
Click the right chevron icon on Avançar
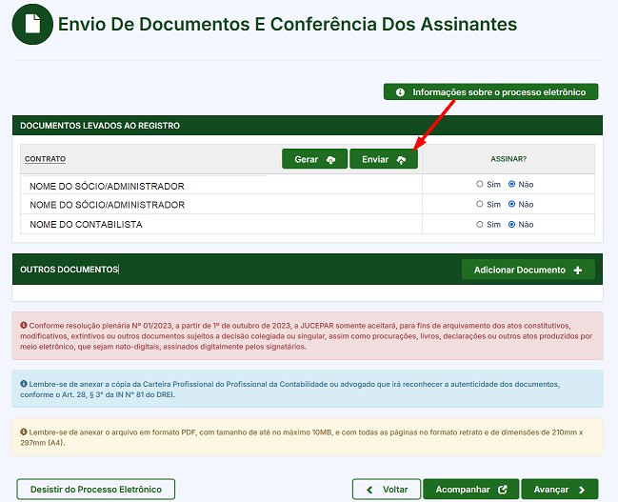pos(582,490)
